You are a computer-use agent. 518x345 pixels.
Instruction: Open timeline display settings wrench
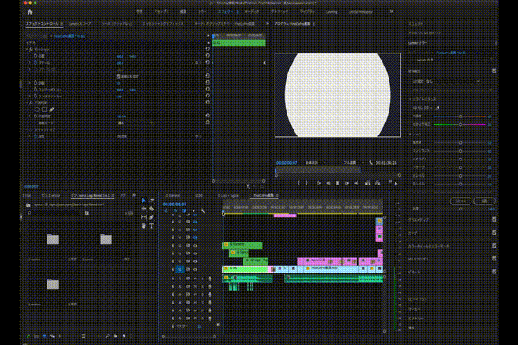[203, 211]
